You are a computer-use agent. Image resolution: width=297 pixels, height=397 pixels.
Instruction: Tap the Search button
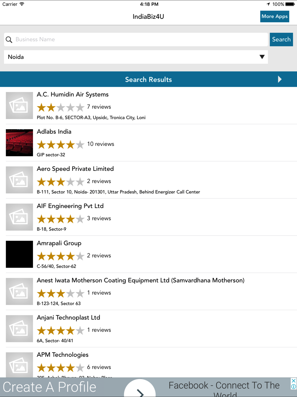pos(281,40)
